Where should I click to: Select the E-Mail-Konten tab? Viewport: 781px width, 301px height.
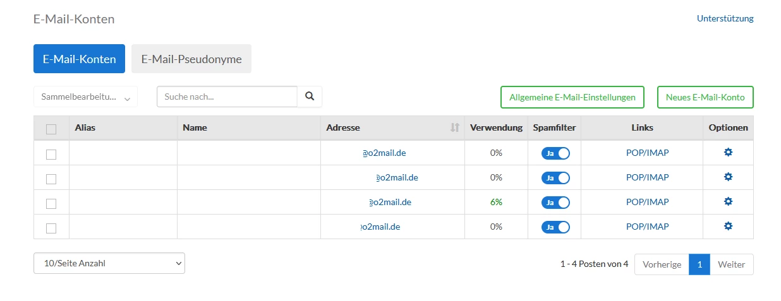(79, 59)
